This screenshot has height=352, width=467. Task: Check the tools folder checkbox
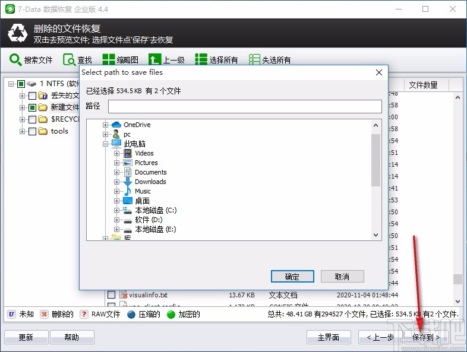click(x=32, y=131)
